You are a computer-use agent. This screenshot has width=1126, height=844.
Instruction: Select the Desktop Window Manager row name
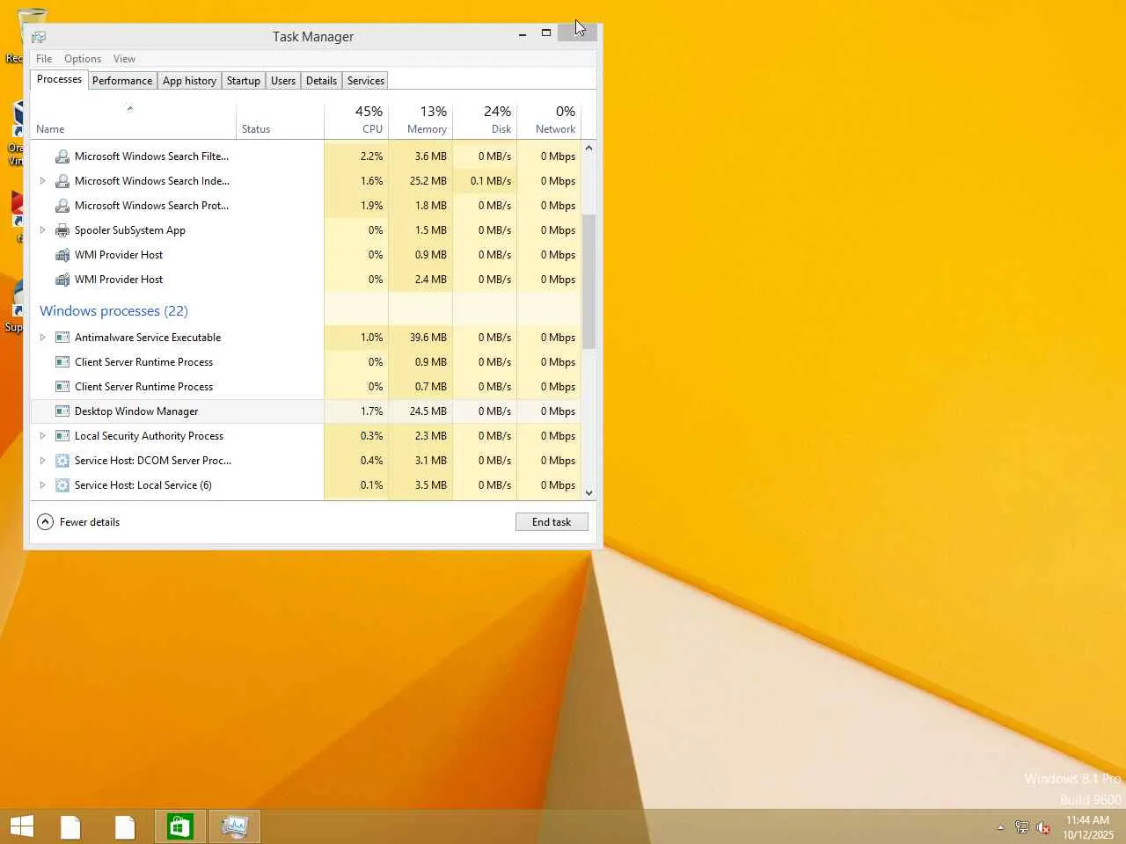[x=136, y=411]
